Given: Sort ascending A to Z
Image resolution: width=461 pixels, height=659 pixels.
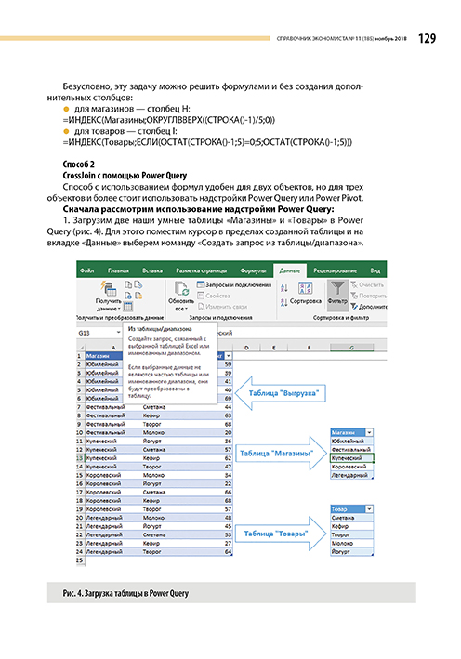Looking at the screenshot, I should (284, 288).
